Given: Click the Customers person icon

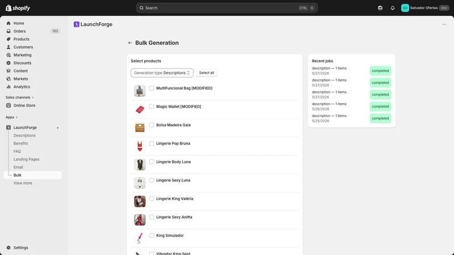Looking at the screenshot, I should pyautogui.click(x=9, y=47).
